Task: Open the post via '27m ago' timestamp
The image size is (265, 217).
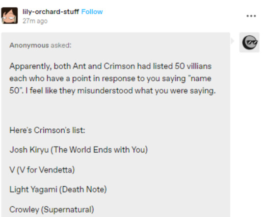Action: click(x=35, y=21)
